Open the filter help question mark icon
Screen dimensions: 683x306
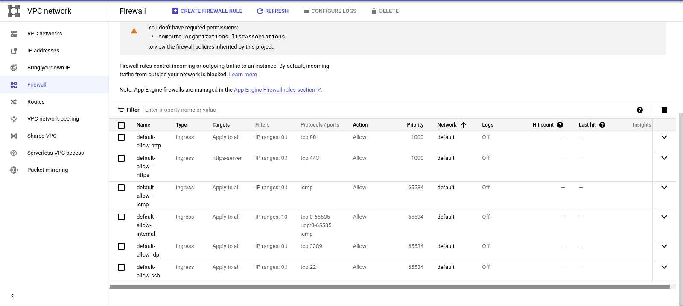pos(640,110)
